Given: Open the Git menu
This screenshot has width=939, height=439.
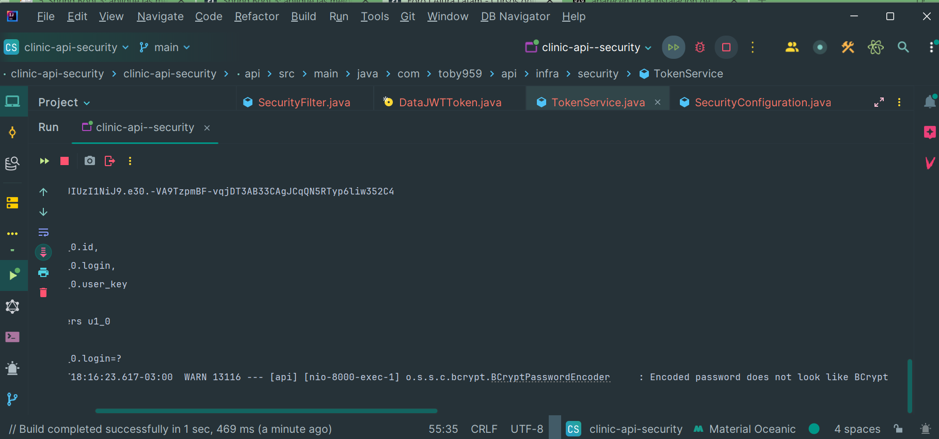Looking at the screenshot, I should pos(408,17).
